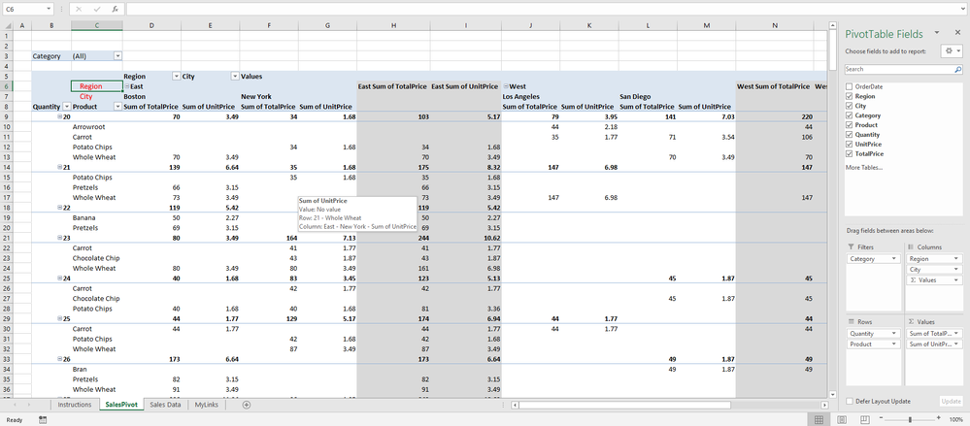
Task: Click the field Search box
Action: tap(903, 69)
